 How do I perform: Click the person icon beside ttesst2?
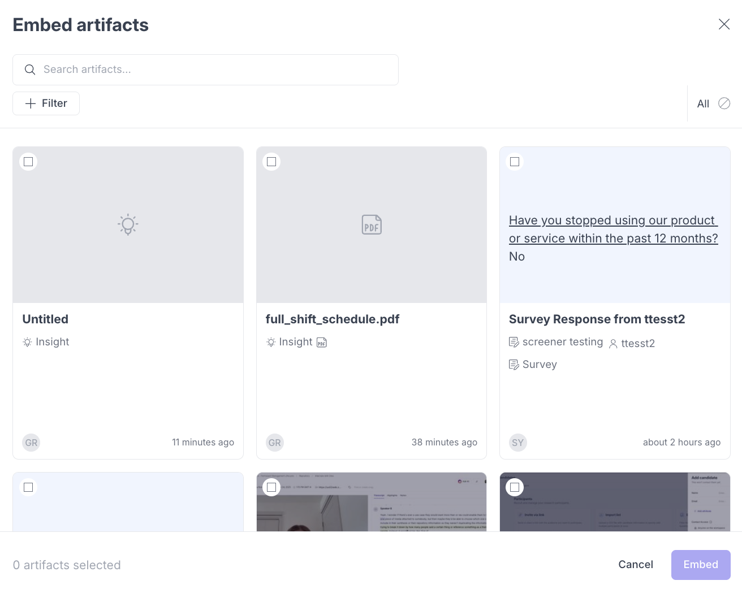point(613,344)
